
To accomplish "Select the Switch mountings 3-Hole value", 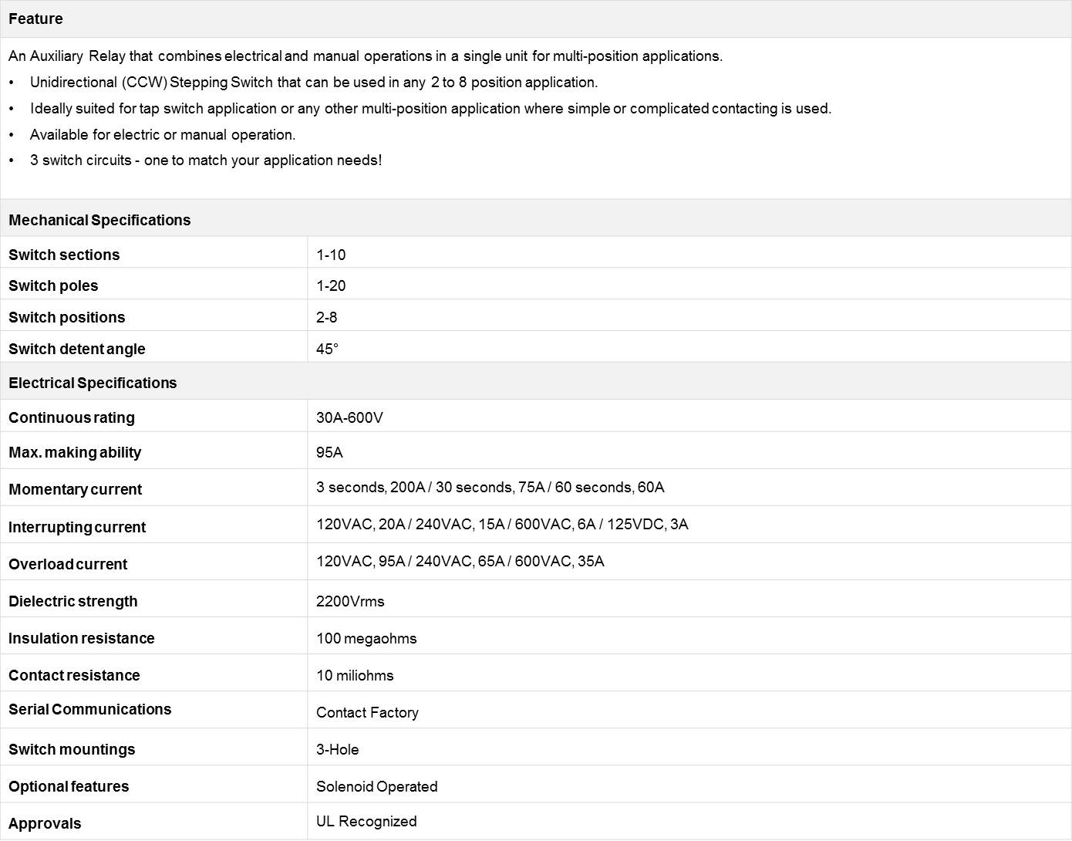I will point(337,749).
